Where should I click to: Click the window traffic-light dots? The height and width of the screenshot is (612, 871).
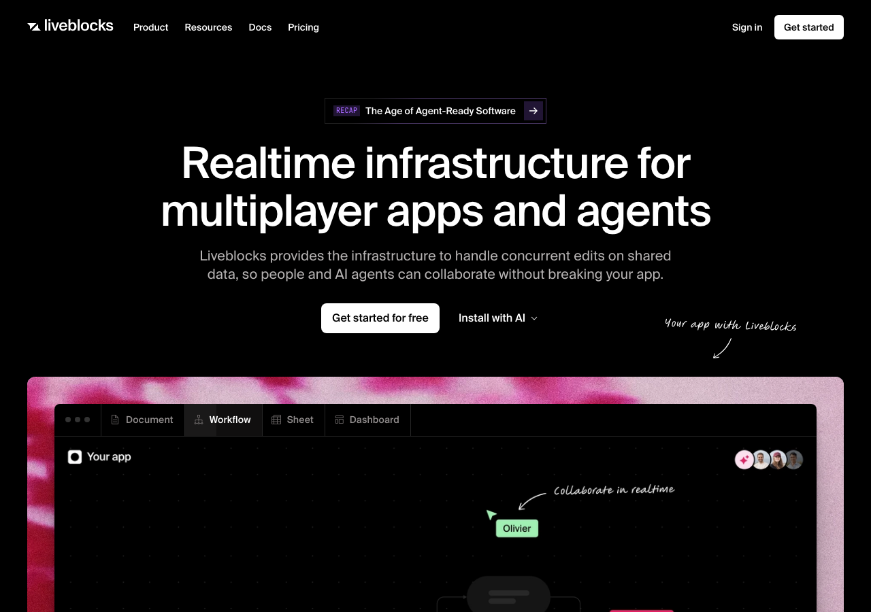click(78, 420)
